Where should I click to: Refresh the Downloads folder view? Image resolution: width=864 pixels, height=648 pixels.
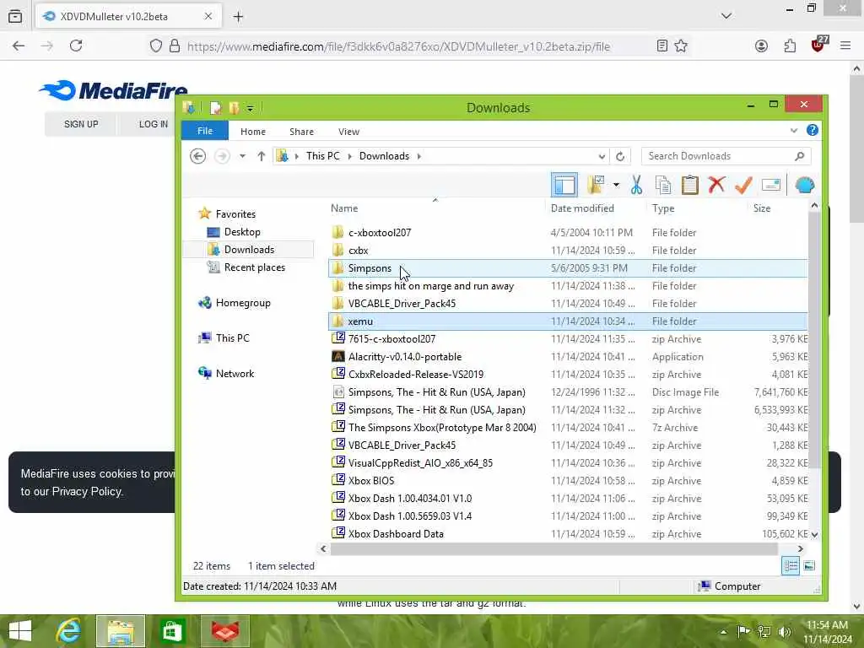pos(620,156)
